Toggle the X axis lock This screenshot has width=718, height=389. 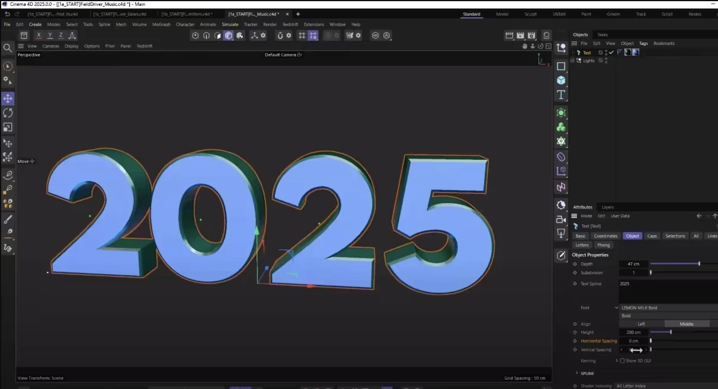(39, 36)
